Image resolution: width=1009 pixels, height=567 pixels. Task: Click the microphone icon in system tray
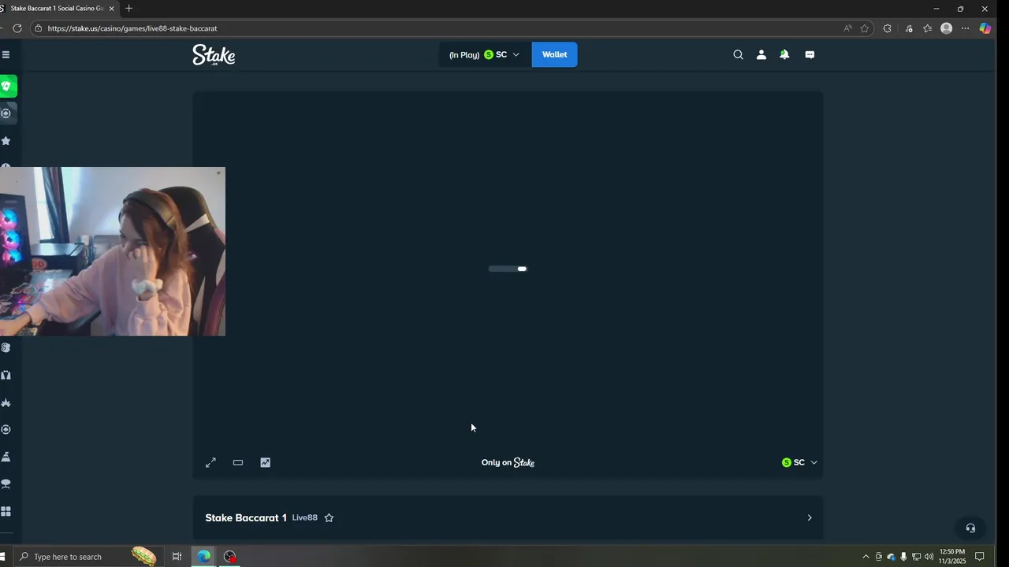click(903, 557)
